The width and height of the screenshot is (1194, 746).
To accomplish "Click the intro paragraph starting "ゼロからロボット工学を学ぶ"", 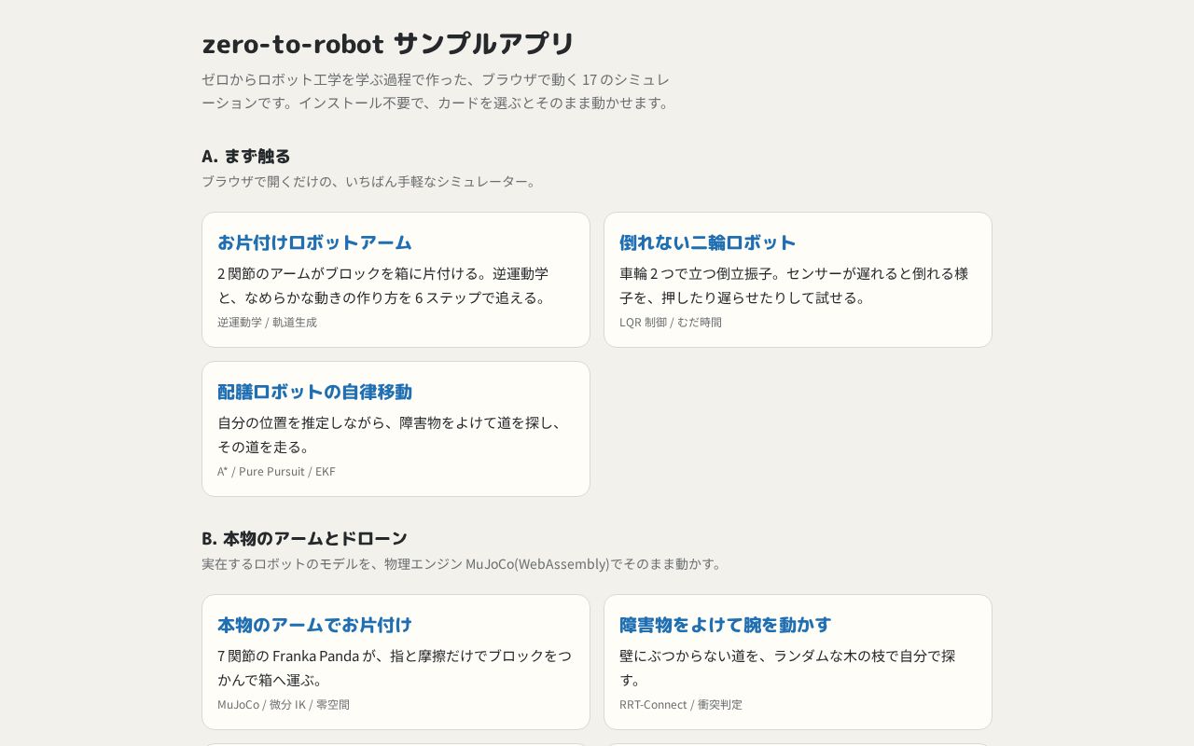I will (x=437, y=91).
